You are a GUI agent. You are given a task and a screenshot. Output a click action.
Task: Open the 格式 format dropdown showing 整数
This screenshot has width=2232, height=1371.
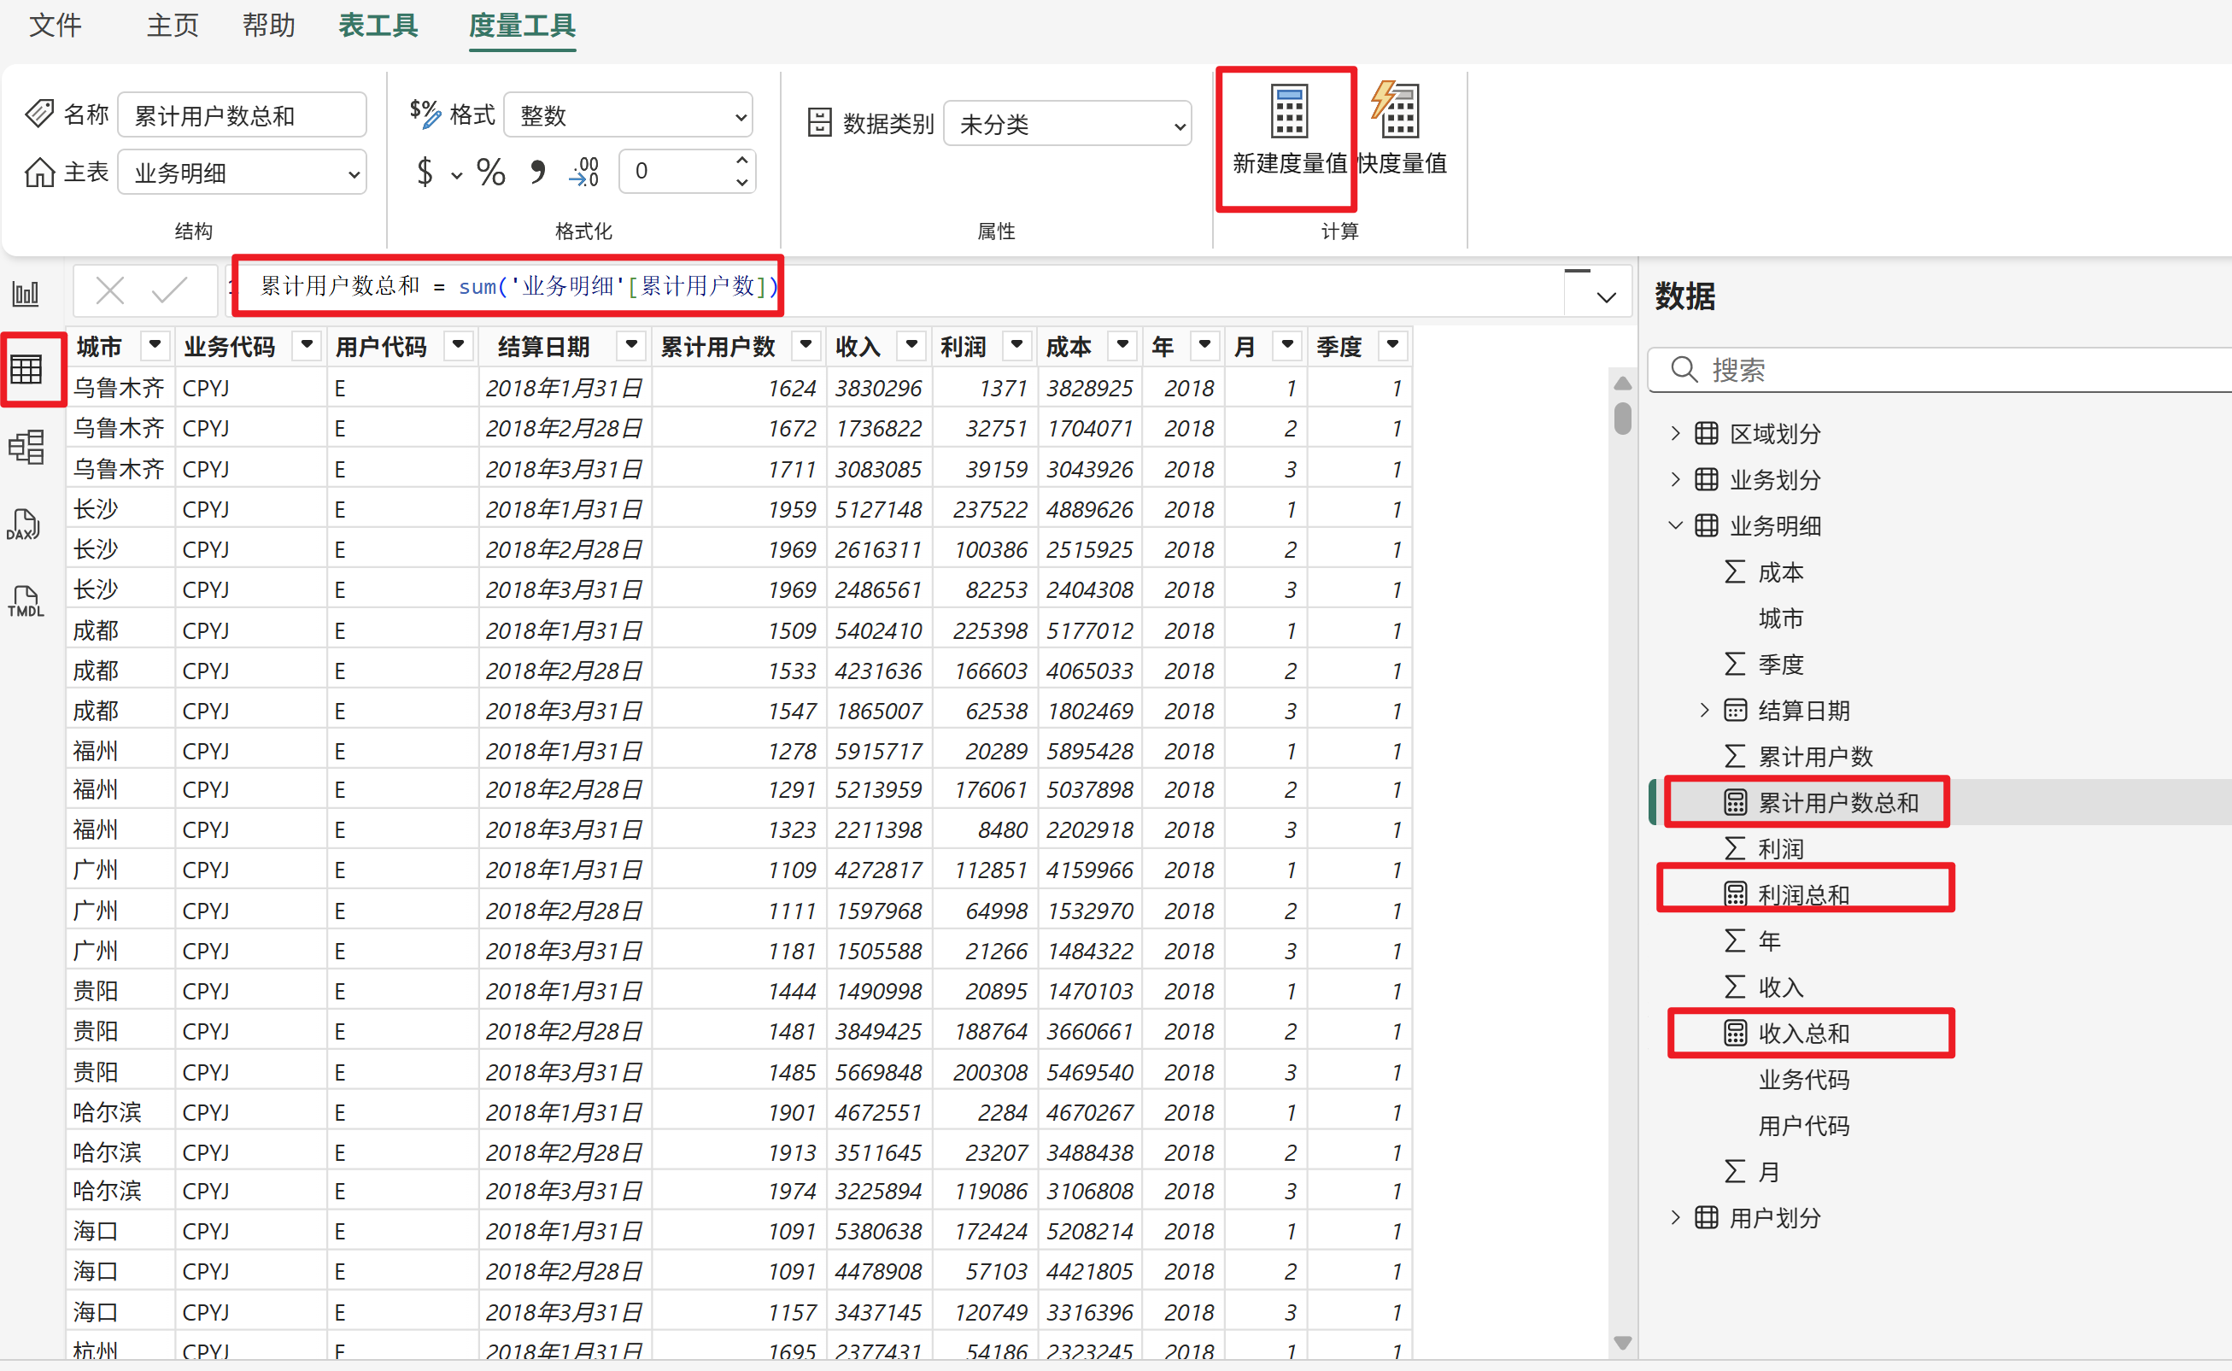[x=627, y=116]
